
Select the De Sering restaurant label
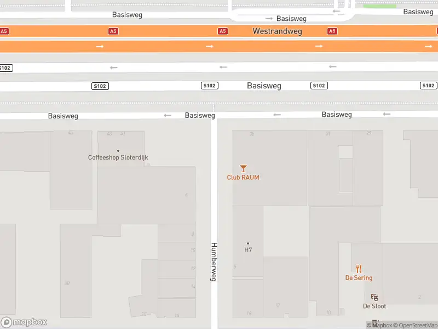point(359,278)
